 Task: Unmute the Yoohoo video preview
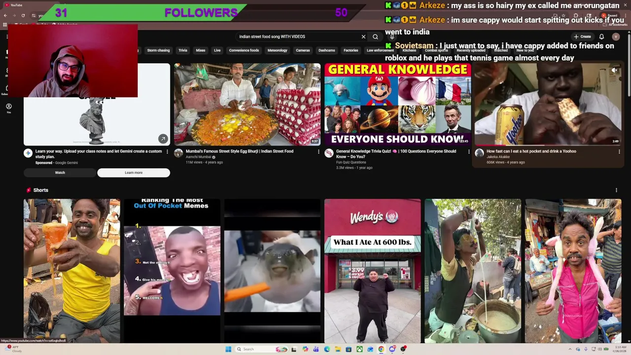click(614, 71)
